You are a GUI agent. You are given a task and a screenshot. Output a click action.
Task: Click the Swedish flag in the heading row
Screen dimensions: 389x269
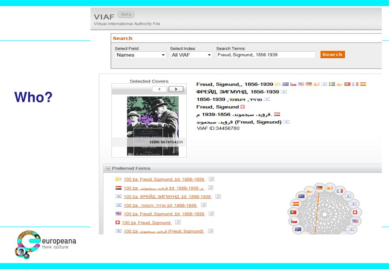332,84
